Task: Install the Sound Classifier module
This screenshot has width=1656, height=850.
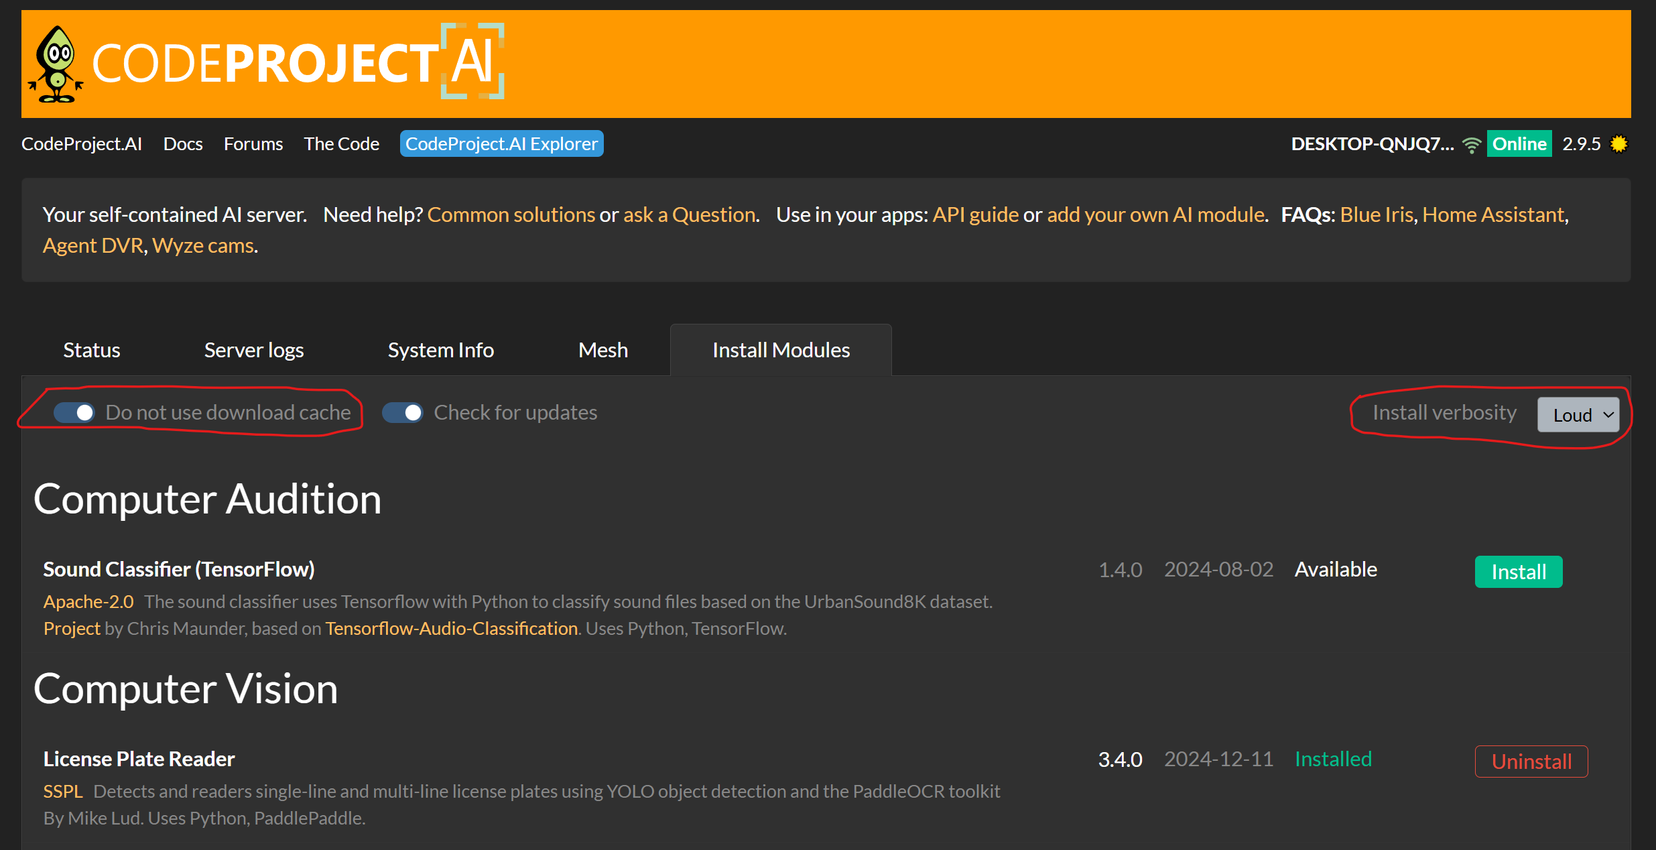Action: click(1519, 572)
